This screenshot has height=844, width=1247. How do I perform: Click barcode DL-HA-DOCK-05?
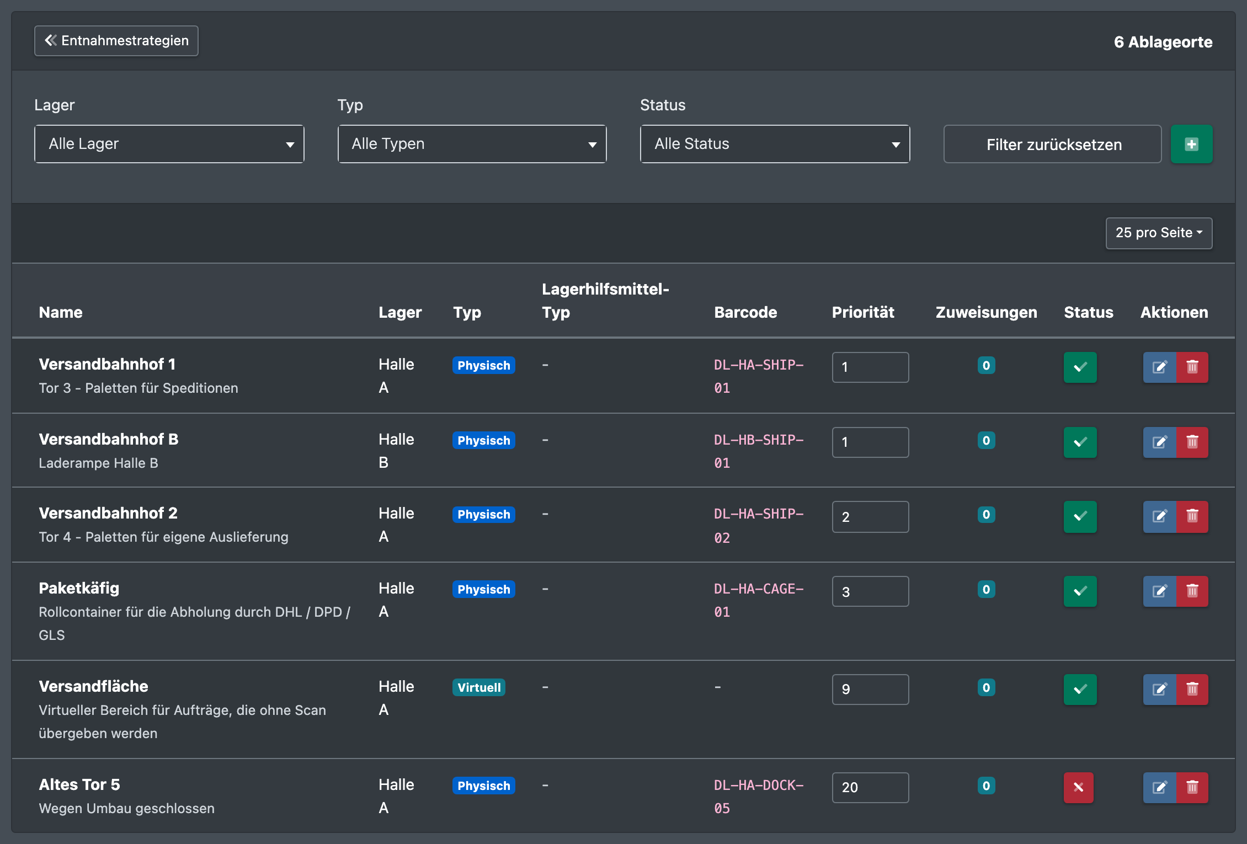pos(759,797)
